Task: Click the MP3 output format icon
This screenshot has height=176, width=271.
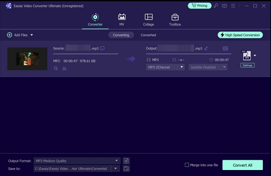Action: tap(247, 55)
